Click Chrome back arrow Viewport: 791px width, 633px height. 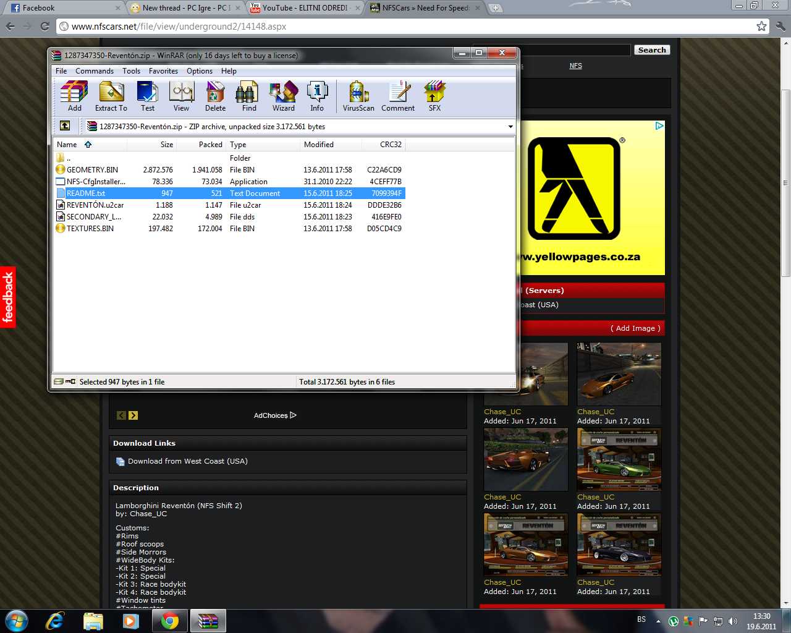10,26
